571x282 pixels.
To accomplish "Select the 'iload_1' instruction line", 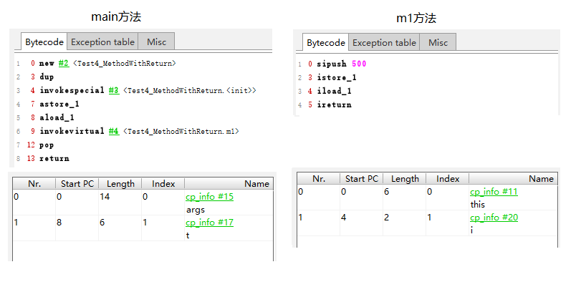I will point(335,91).
